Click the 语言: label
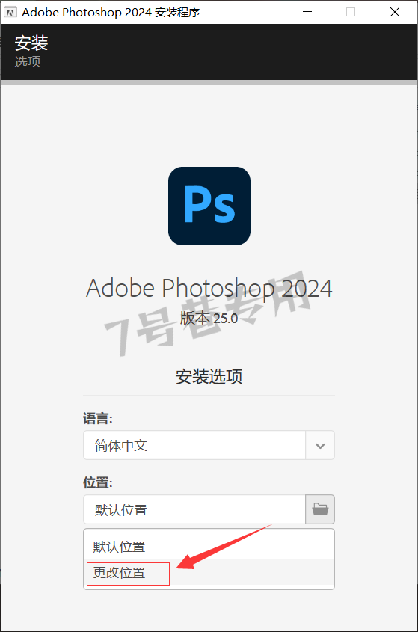Screen dimensions: 418x632 97,418
